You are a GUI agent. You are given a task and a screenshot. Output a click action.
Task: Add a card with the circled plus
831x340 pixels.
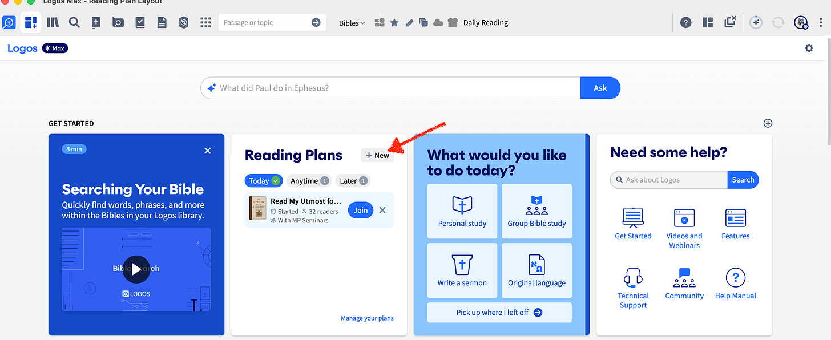click(768, 123)
